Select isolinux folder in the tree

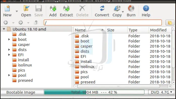pos(25,65)
